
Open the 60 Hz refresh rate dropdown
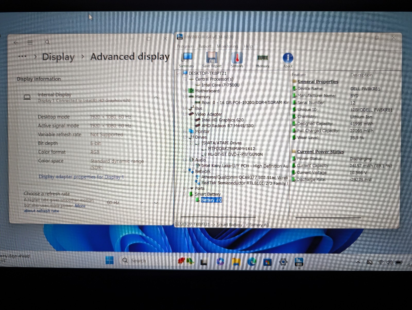tap(125, 203)
